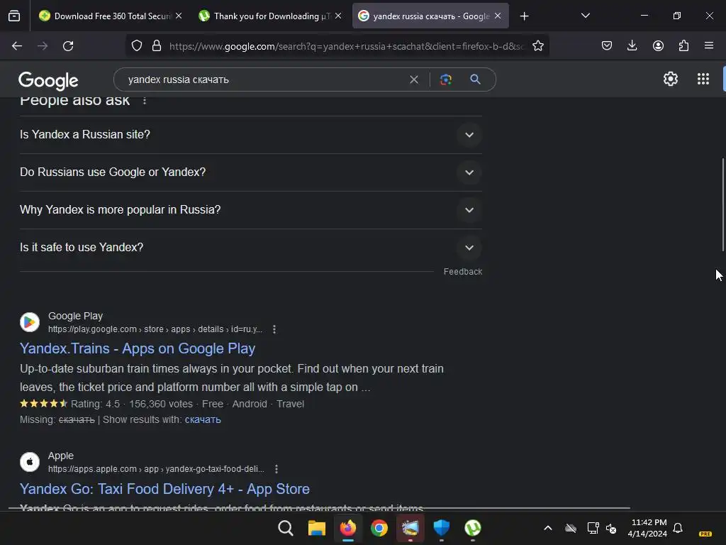List all tabs dropdown arrow
The width and height of the screenshot is (726, 545).
tap(585, 16)
